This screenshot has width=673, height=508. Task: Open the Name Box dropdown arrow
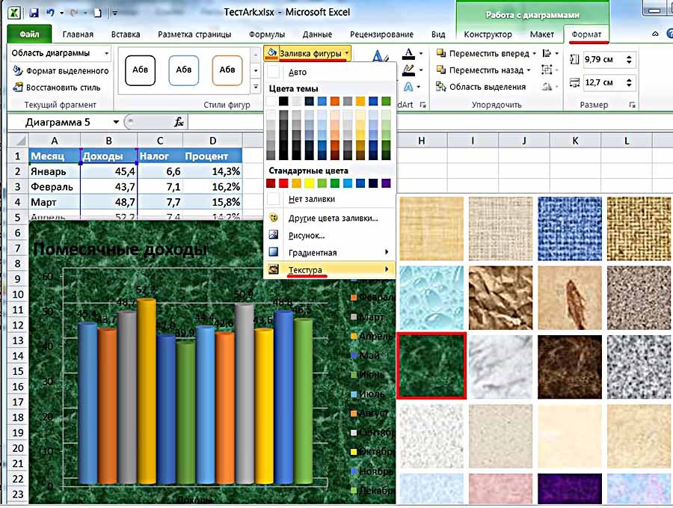[116, 122]
